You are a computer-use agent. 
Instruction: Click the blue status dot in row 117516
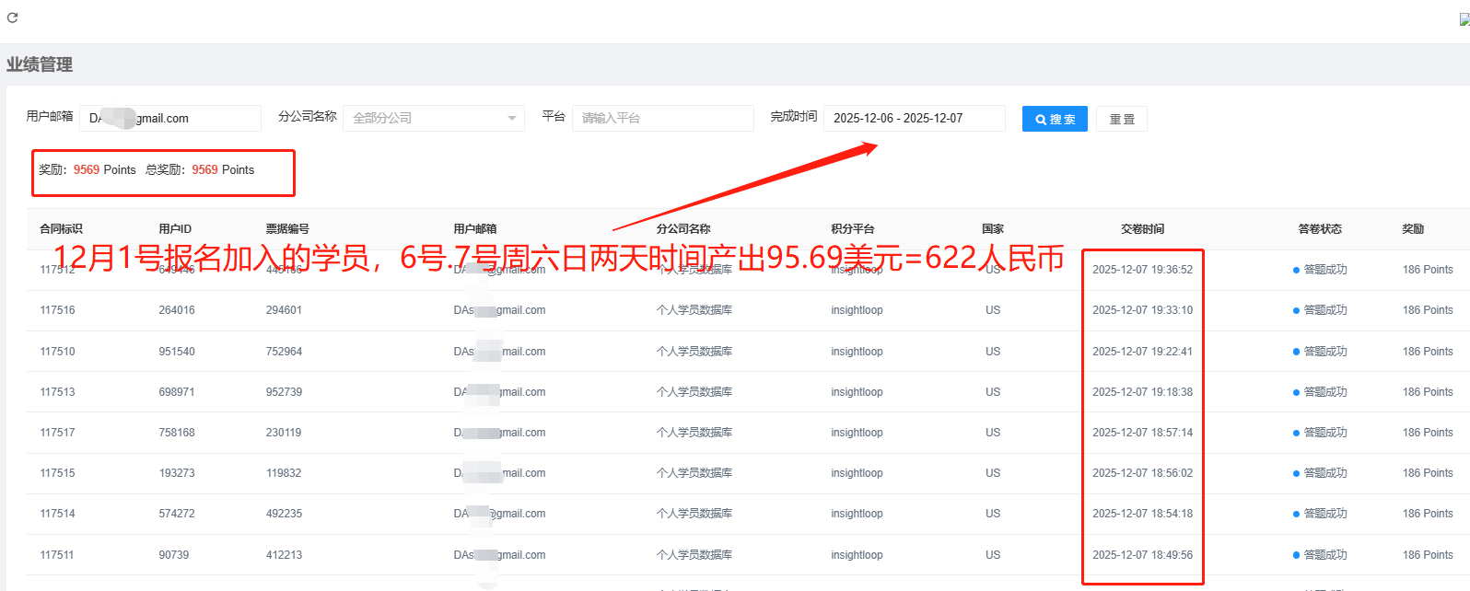1296,310
